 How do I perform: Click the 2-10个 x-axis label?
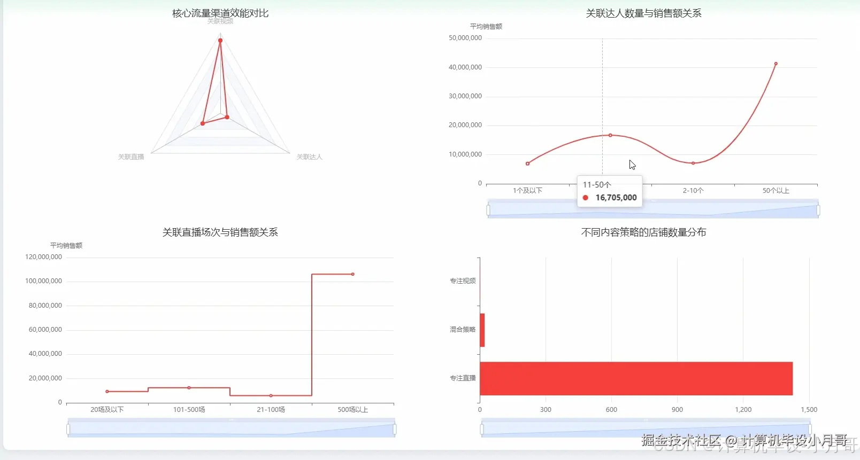[x=693, y=191]
